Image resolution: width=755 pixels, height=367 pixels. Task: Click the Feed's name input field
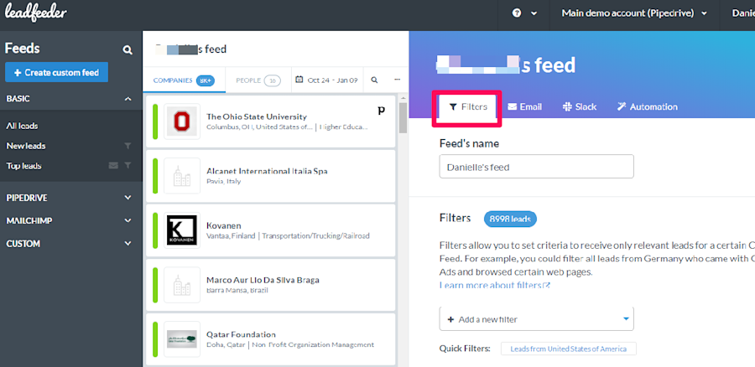[536, 167]
